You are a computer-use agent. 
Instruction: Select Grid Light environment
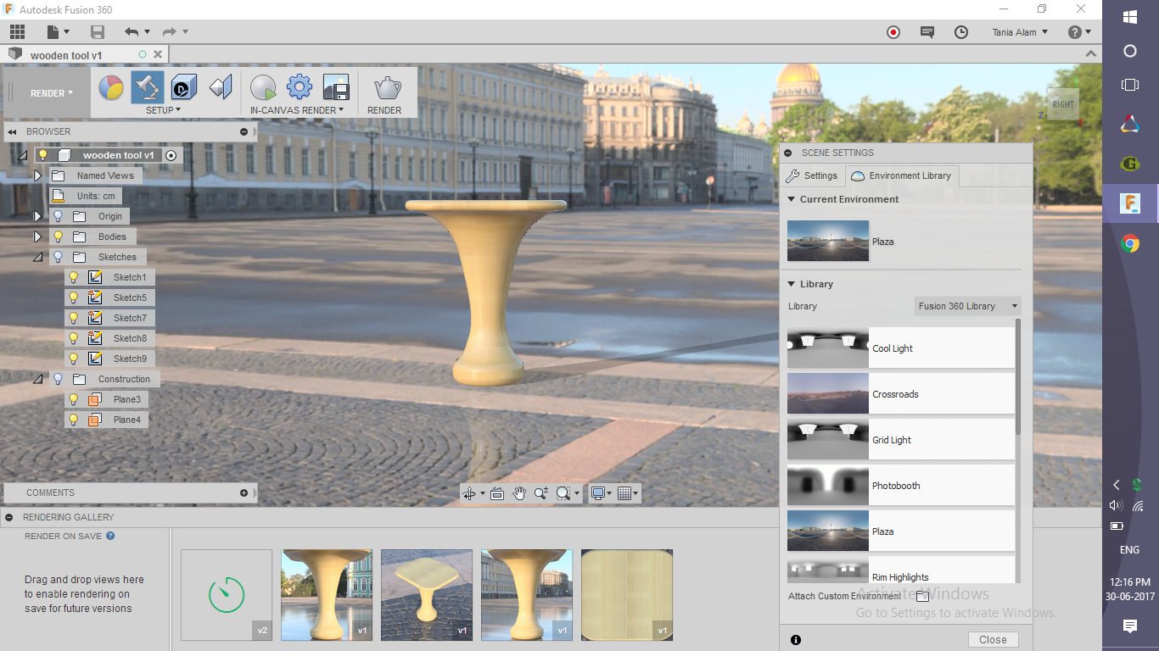click(900, 440)
